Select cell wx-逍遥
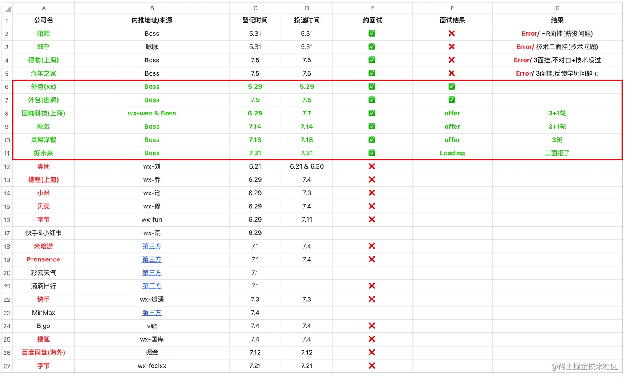The height and width of the screenshot is (381, 628). pyautogui.click(x=152, y=299)
